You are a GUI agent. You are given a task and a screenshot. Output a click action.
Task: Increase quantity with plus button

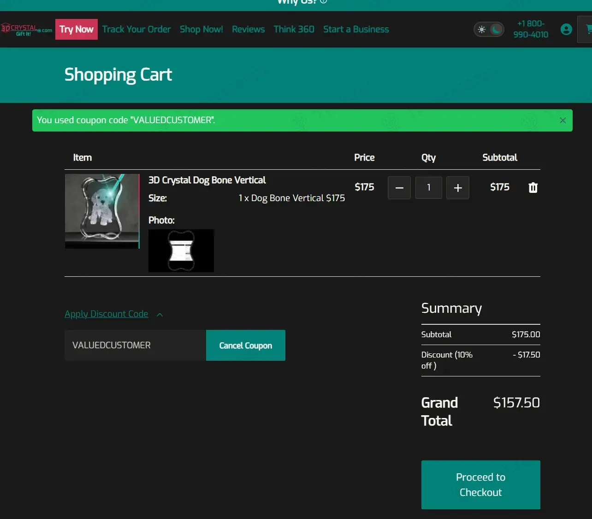[458, 188]
